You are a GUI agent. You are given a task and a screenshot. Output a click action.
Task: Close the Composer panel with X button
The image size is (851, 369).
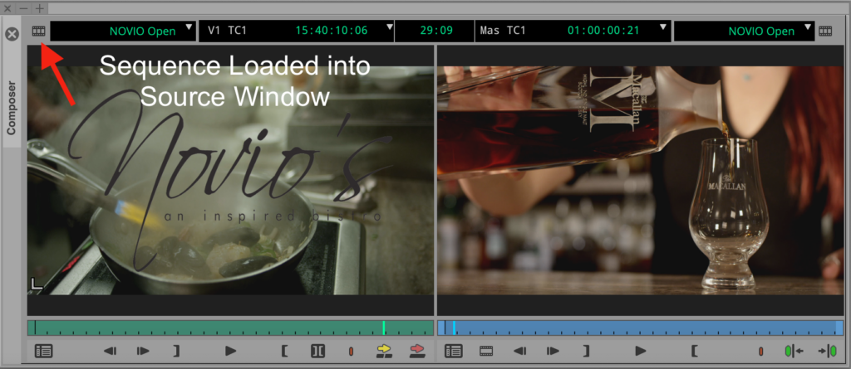pyautogui.click(x=12, y=35)
